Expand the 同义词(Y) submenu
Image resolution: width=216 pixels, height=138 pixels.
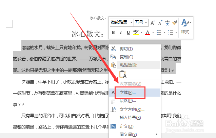point(135,134)
